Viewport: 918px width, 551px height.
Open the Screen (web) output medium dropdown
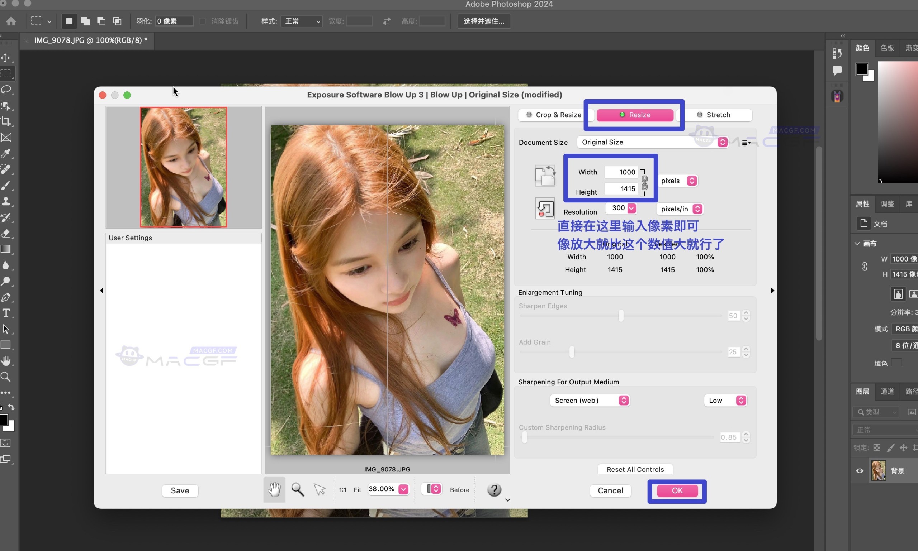[x=589, y=400]
